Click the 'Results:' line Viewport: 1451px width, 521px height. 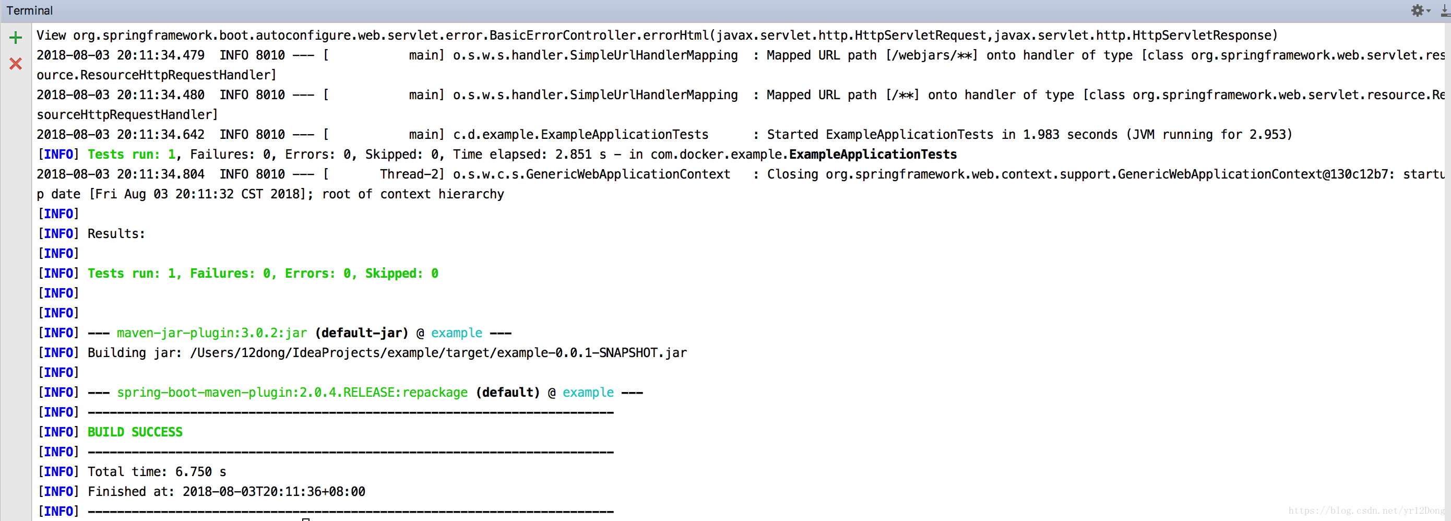click(116, 233)
